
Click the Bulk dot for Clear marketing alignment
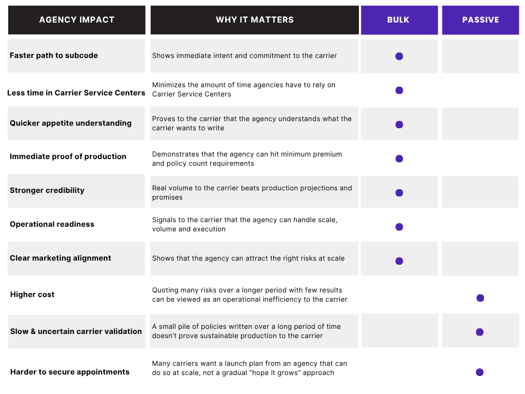(x=399, y=261)
